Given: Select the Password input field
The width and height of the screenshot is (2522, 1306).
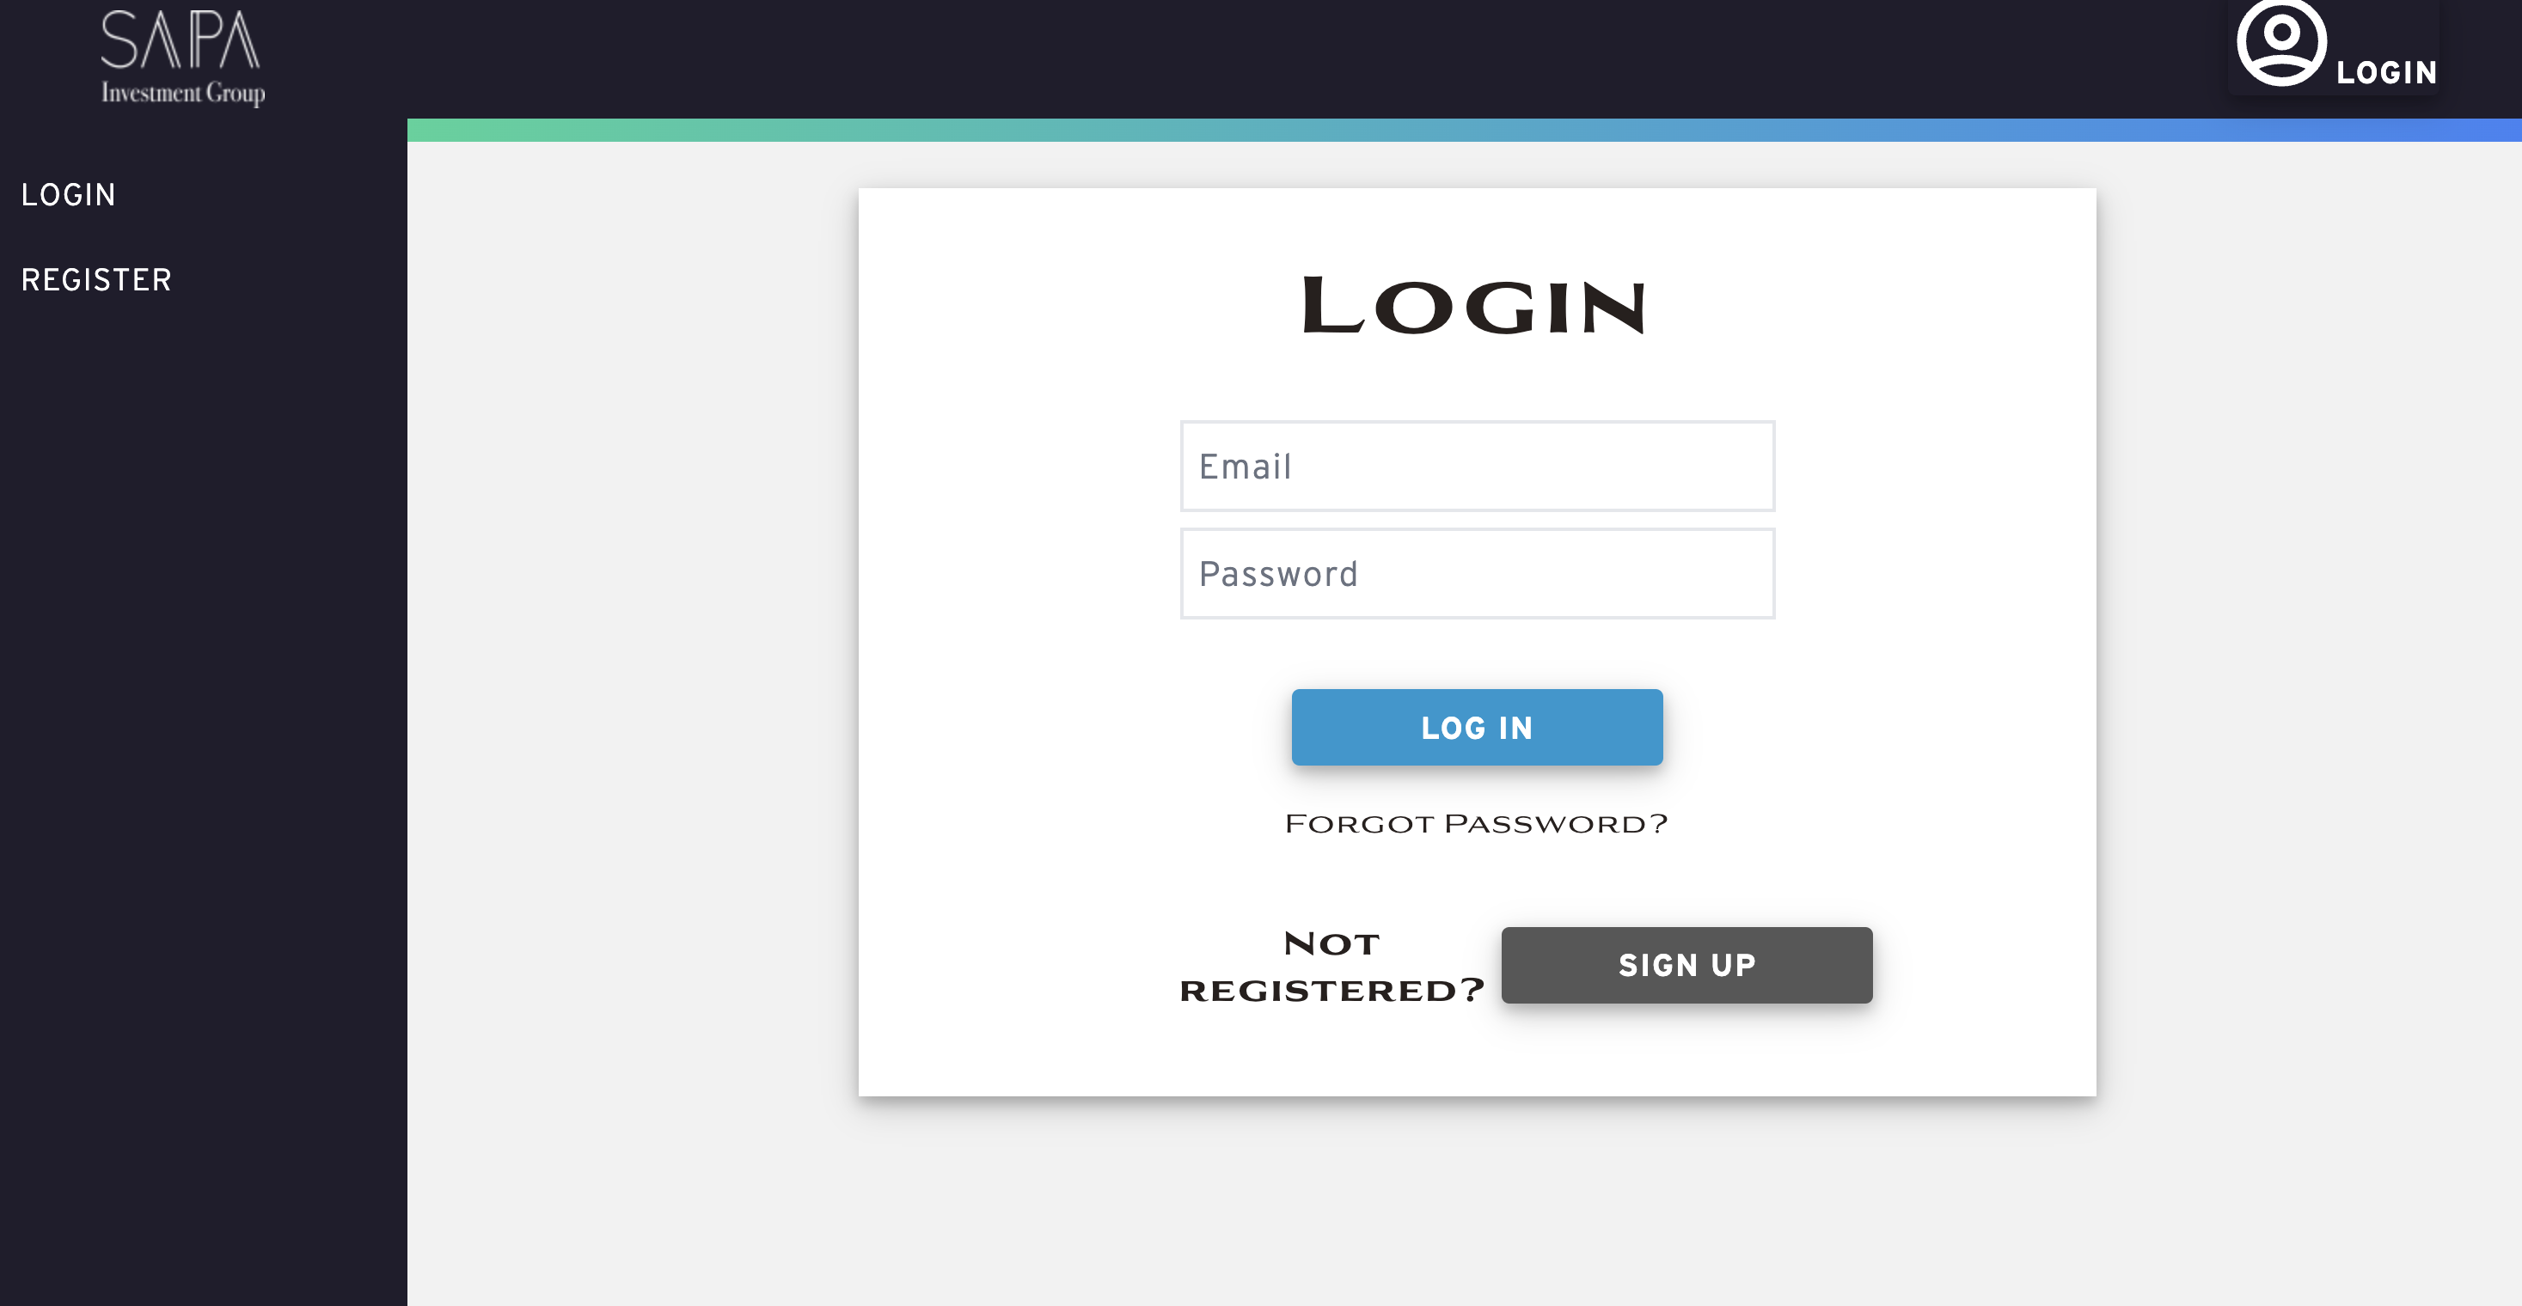Looking at the screenshot, I should tap(1476, 573).
